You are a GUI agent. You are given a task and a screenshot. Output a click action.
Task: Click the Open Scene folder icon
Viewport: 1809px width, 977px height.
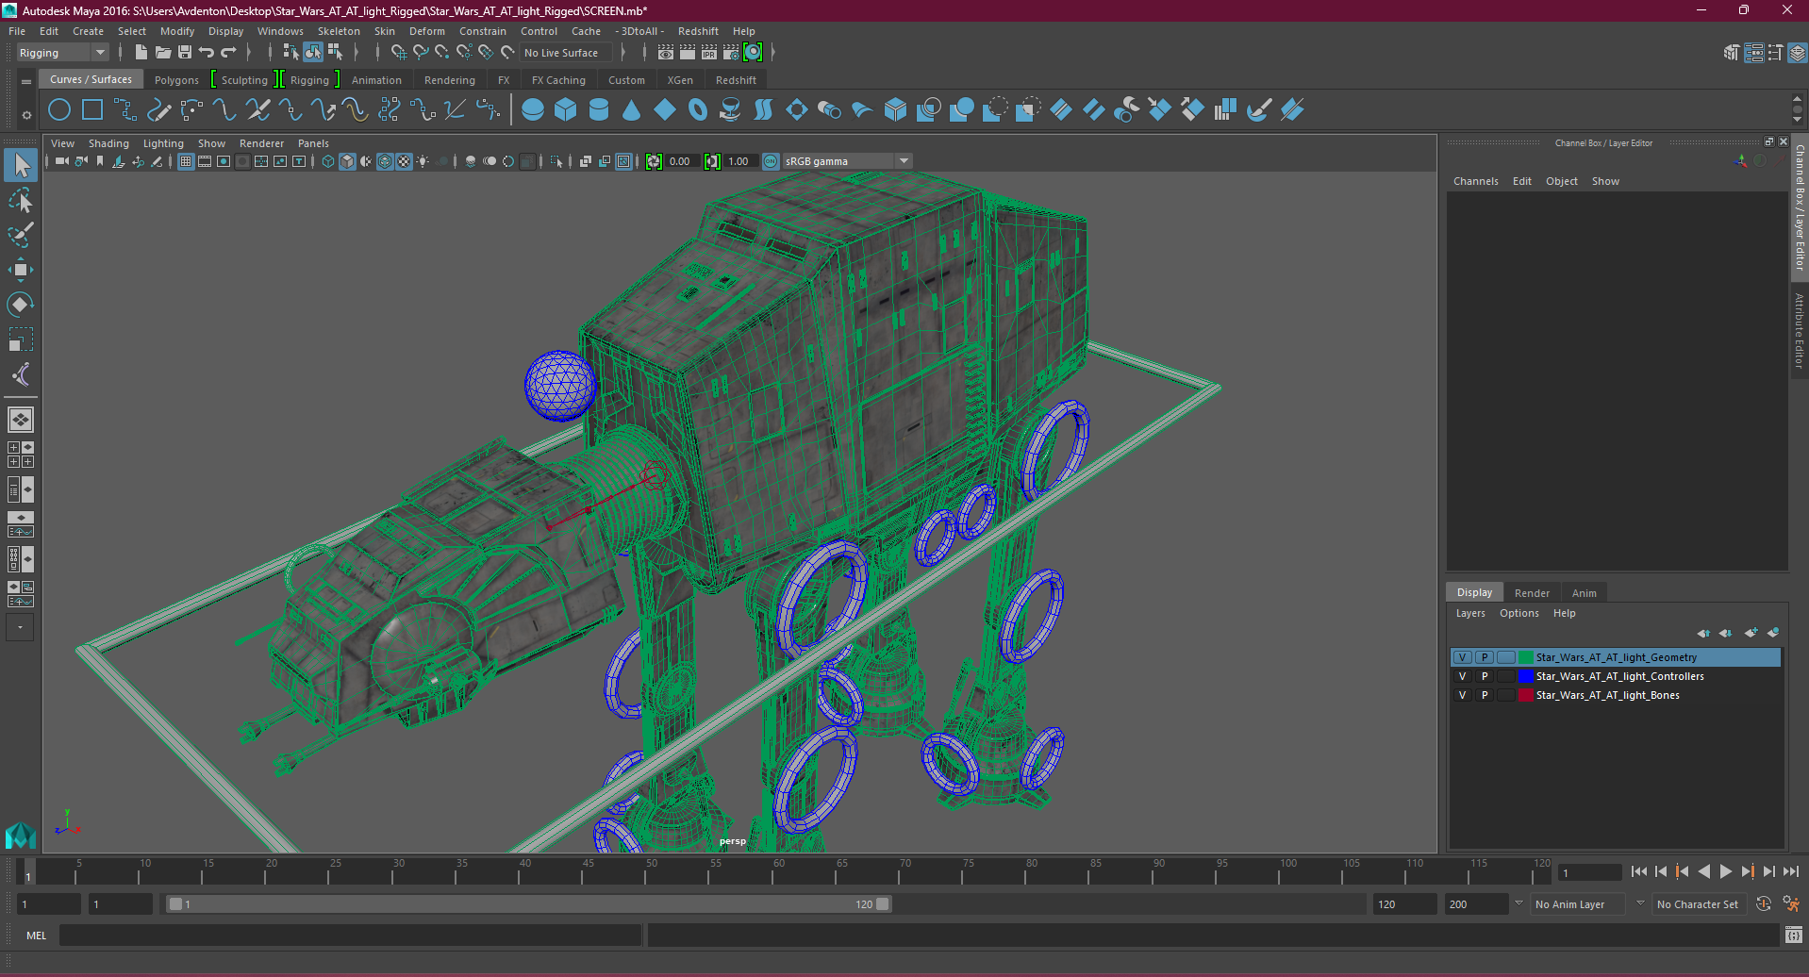163,53
